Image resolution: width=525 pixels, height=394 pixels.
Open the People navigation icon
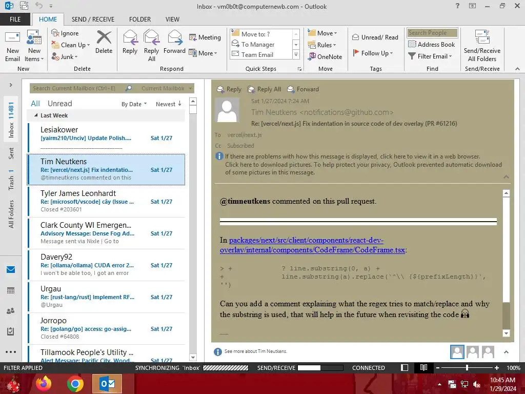(x=11, y=311)
